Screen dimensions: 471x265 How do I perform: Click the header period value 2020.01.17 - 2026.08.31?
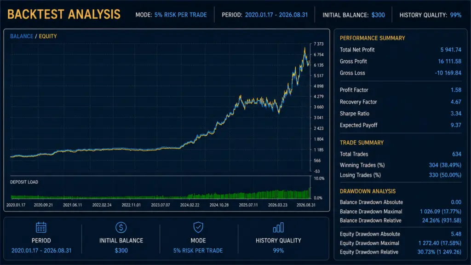point(276,15)
